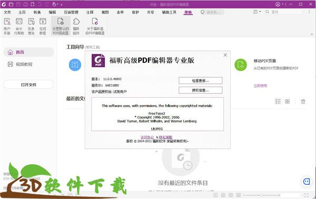Switch to the 主页 Home tab
Screen dimensions: 316x199
click(x=22, y=12)
